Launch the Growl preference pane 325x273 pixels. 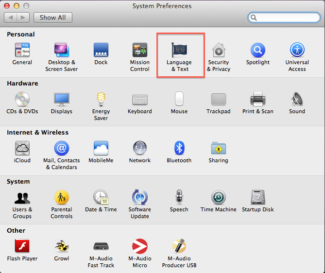(62, 247)
